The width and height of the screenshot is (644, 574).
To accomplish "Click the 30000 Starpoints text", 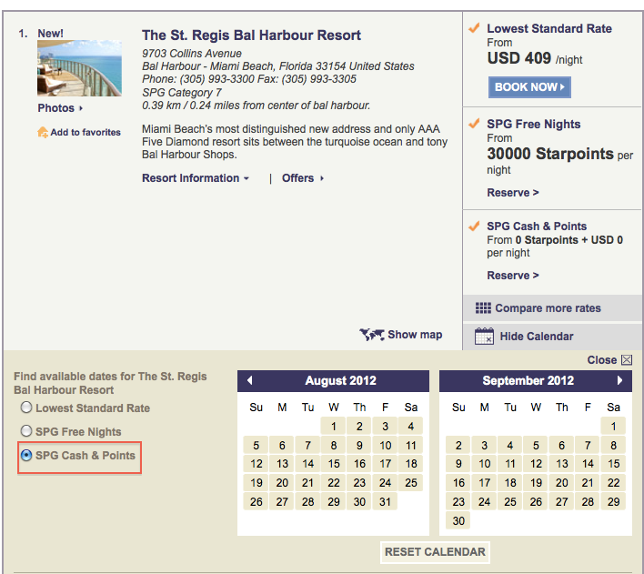I will 550,154.
